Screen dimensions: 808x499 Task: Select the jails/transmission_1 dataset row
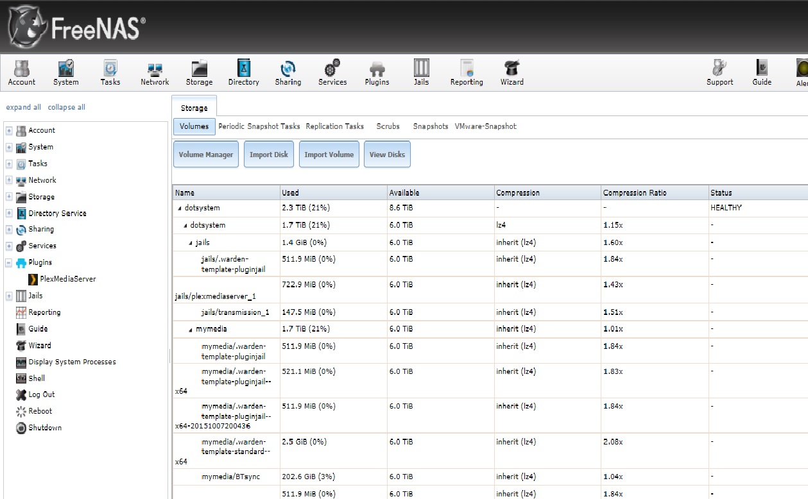(x=490, y=312)
